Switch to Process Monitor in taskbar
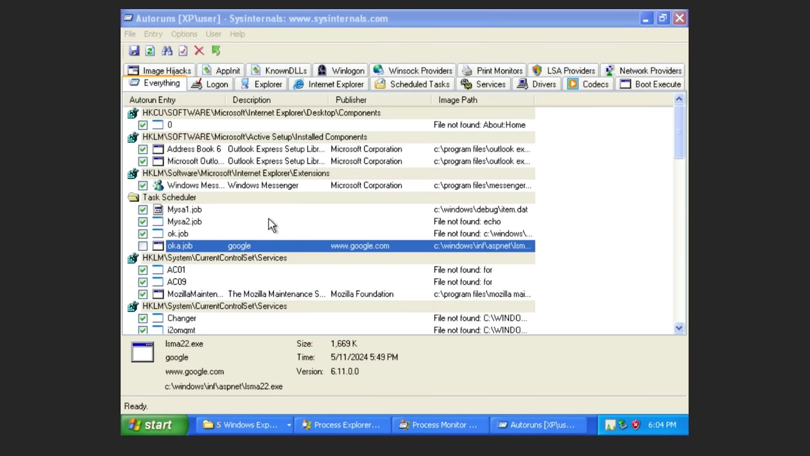The height and width of the screenshot is (456, 810). click(x=440, y=425)
